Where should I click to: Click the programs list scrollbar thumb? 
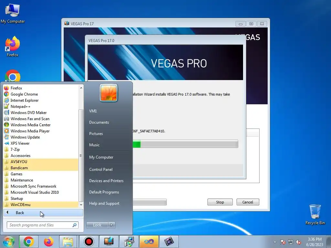point(81,156)
